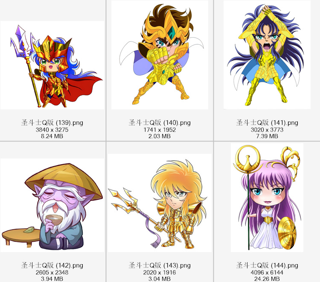The width and height of the screenshot is (320, 282).
Task: Click the filename 圣斗士Q版 (144).png
Action: pyautogui.click(x=267, y=265)
